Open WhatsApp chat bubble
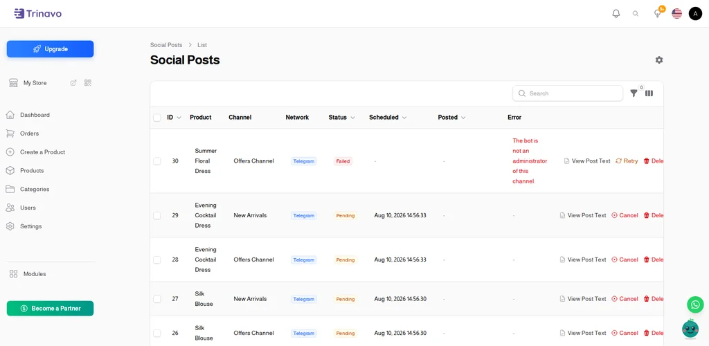The image size is (709, 346). tap(695, 304)
